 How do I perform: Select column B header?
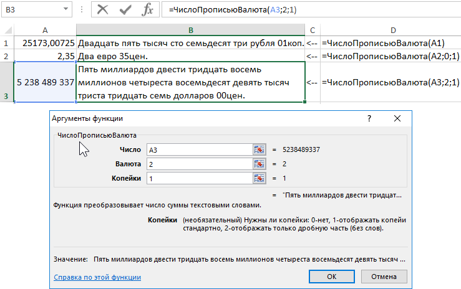coord(190,31)
